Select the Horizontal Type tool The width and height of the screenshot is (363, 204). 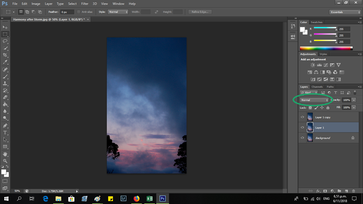tap(5, 132)
